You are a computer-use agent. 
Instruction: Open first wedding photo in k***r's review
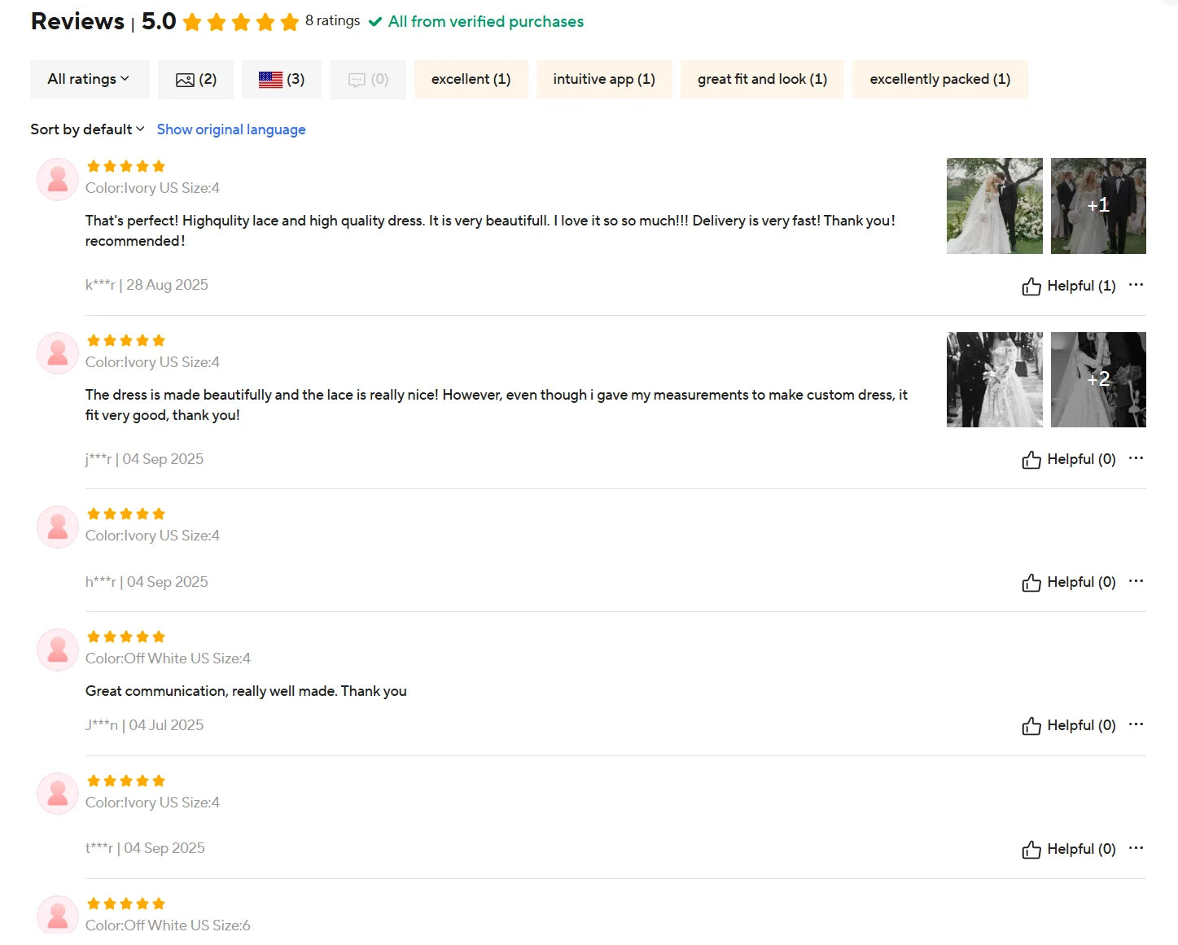(994, 206)
